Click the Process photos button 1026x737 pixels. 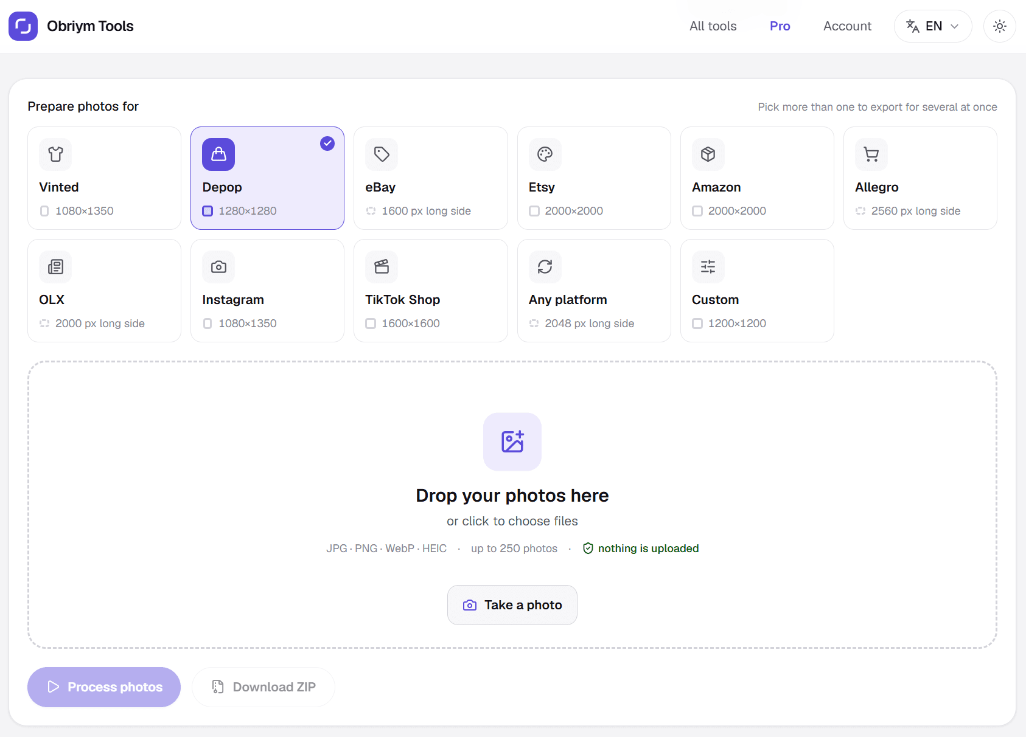click(x=104, y=687)
